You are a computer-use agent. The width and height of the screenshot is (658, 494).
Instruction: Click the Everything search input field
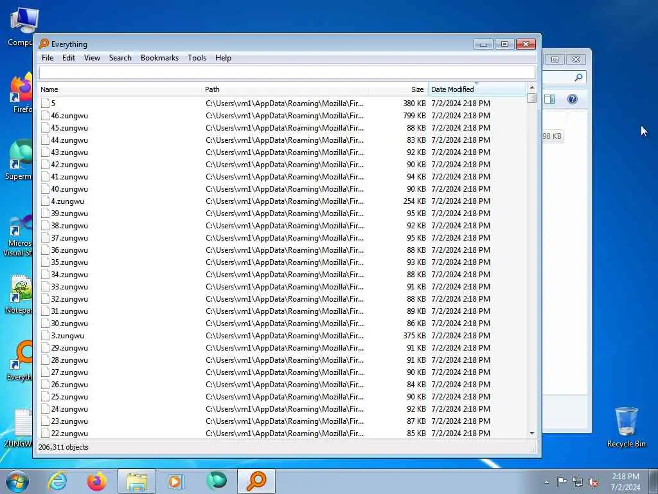(x=287, y=72)
